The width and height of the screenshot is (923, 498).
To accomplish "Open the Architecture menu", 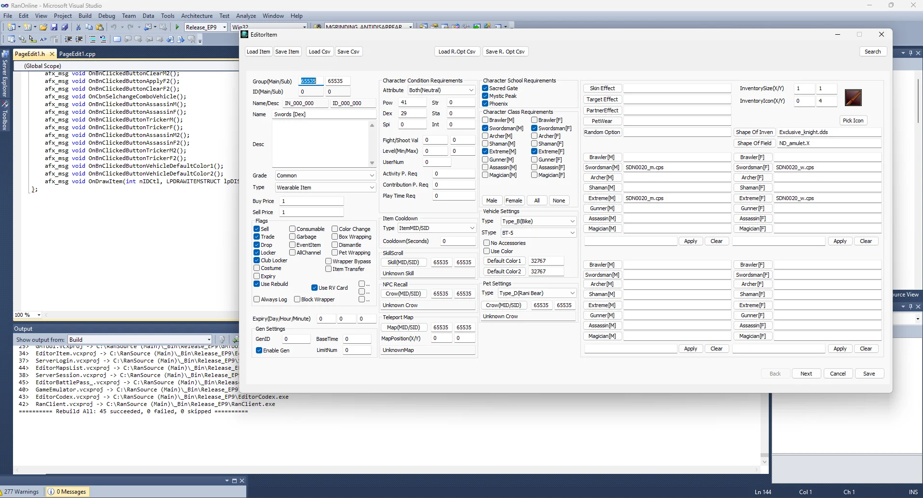I will coord(197,16).
